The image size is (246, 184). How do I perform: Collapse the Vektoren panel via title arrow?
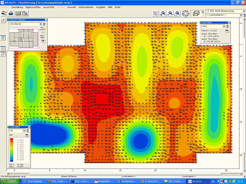229,22
